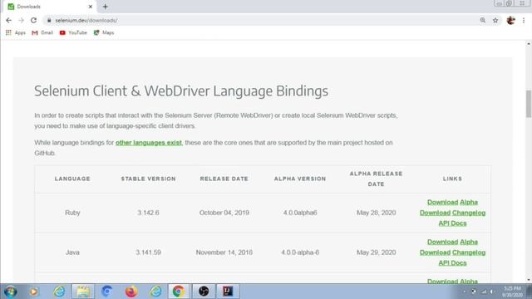Screen dimensions: 532x299
Task: Click the taskbar clock and date
Action: (512, 292)
